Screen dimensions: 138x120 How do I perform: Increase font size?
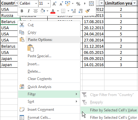(x=54, y=4)
